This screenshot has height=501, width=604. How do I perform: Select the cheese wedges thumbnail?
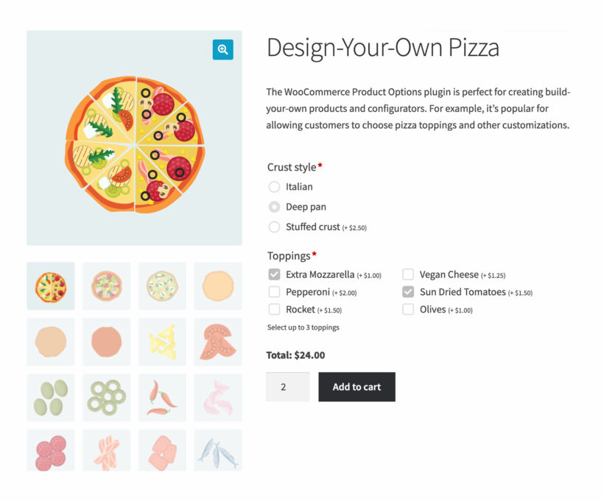click(162, 341)
